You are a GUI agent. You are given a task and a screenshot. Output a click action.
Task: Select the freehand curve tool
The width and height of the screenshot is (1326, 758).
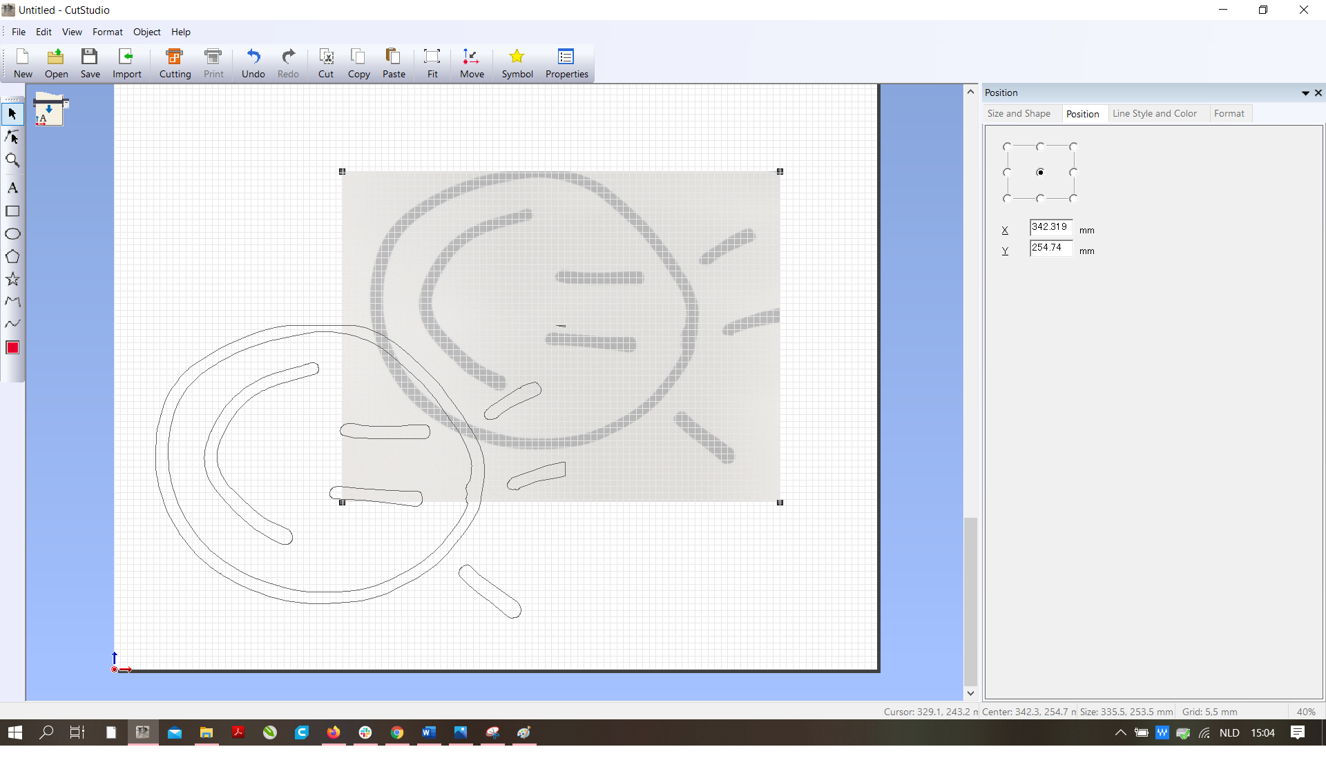pyautogui.click(x=12, y=324)
